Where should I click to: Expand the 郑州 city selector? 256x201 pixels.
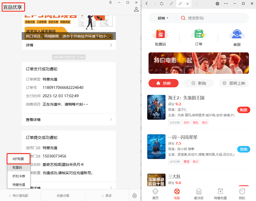[163, 18]
